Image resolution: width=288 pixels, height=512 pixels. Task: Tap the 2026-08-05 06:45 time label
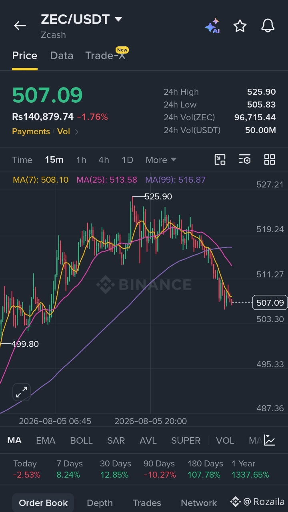coord(55,421)
